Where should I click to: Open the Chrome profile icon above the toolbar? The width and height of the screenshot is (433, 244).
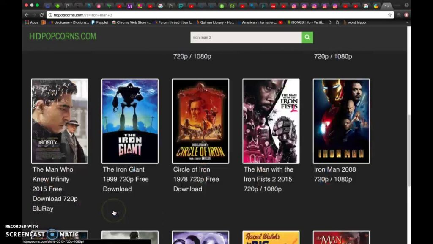pos(406,5)
